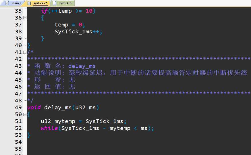The image size is (251, 155).
Task: Click 'SysTick_1ms' assigned on line 51
Action: 104,121
